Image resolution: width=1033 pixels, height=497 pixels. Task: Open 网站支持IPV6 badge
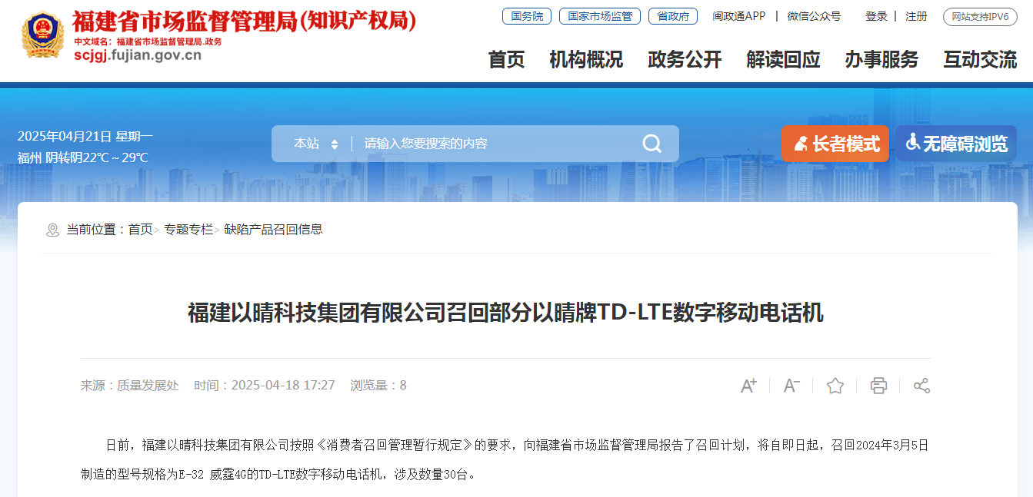(x=980, y=16)
